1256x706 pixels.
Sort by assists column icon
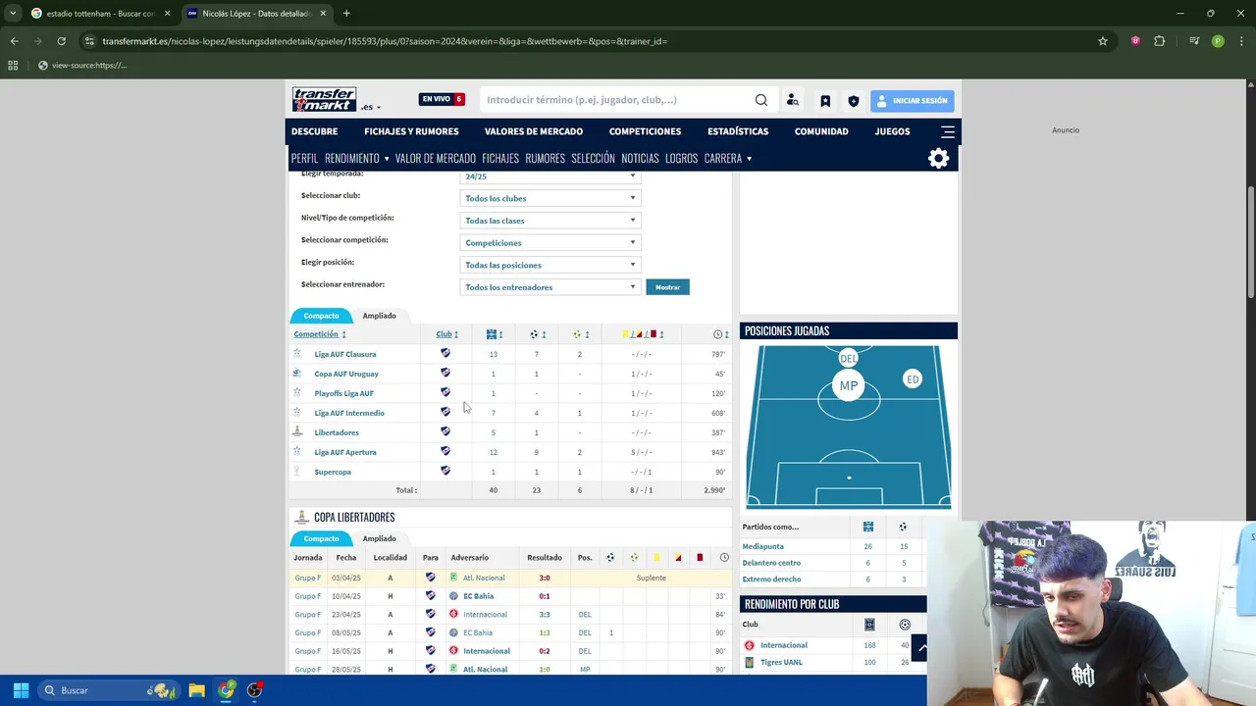pos(577,334)
